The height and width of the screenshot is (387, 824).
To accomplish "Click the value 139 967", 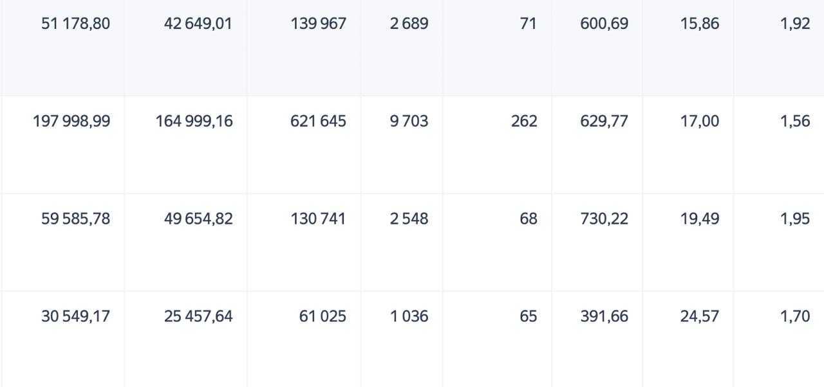I will pyautogui.click(x=318, y=24).
